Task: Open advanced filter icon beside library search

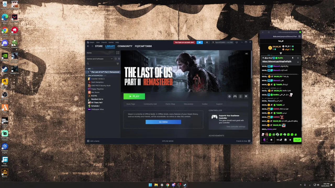Action: pos(118,63)
